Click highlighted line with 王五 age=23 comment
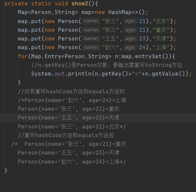The image size is (196, 192). click(x=69, y=118)
